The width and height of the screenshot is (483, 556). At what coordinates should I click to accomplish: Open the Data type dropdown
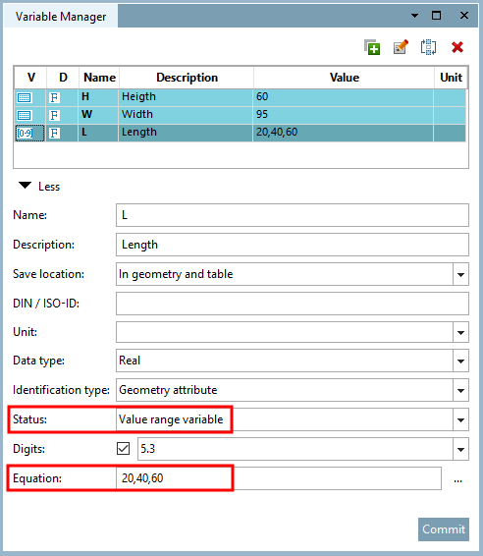(460, 361)
